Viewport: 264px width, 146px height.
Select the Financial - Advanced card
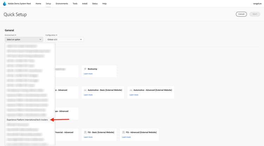coord(67,134)
